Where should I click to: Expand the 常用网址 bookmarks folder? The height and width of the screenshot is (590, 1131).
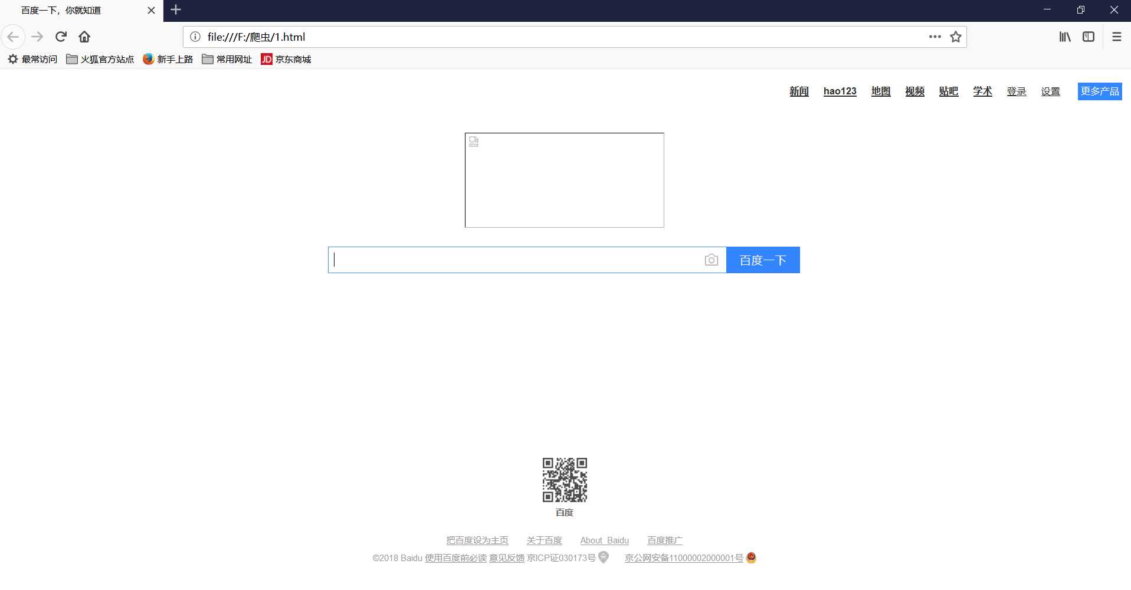pyautogui.click(x=226, y=59)
